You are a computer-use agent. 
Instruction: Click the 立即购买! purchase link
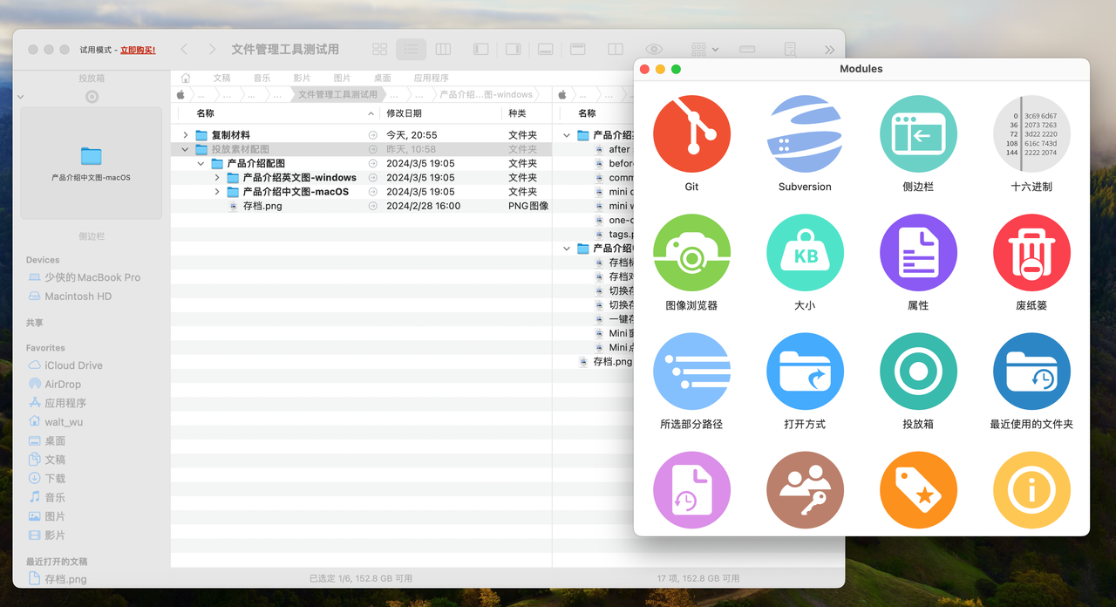138,50
